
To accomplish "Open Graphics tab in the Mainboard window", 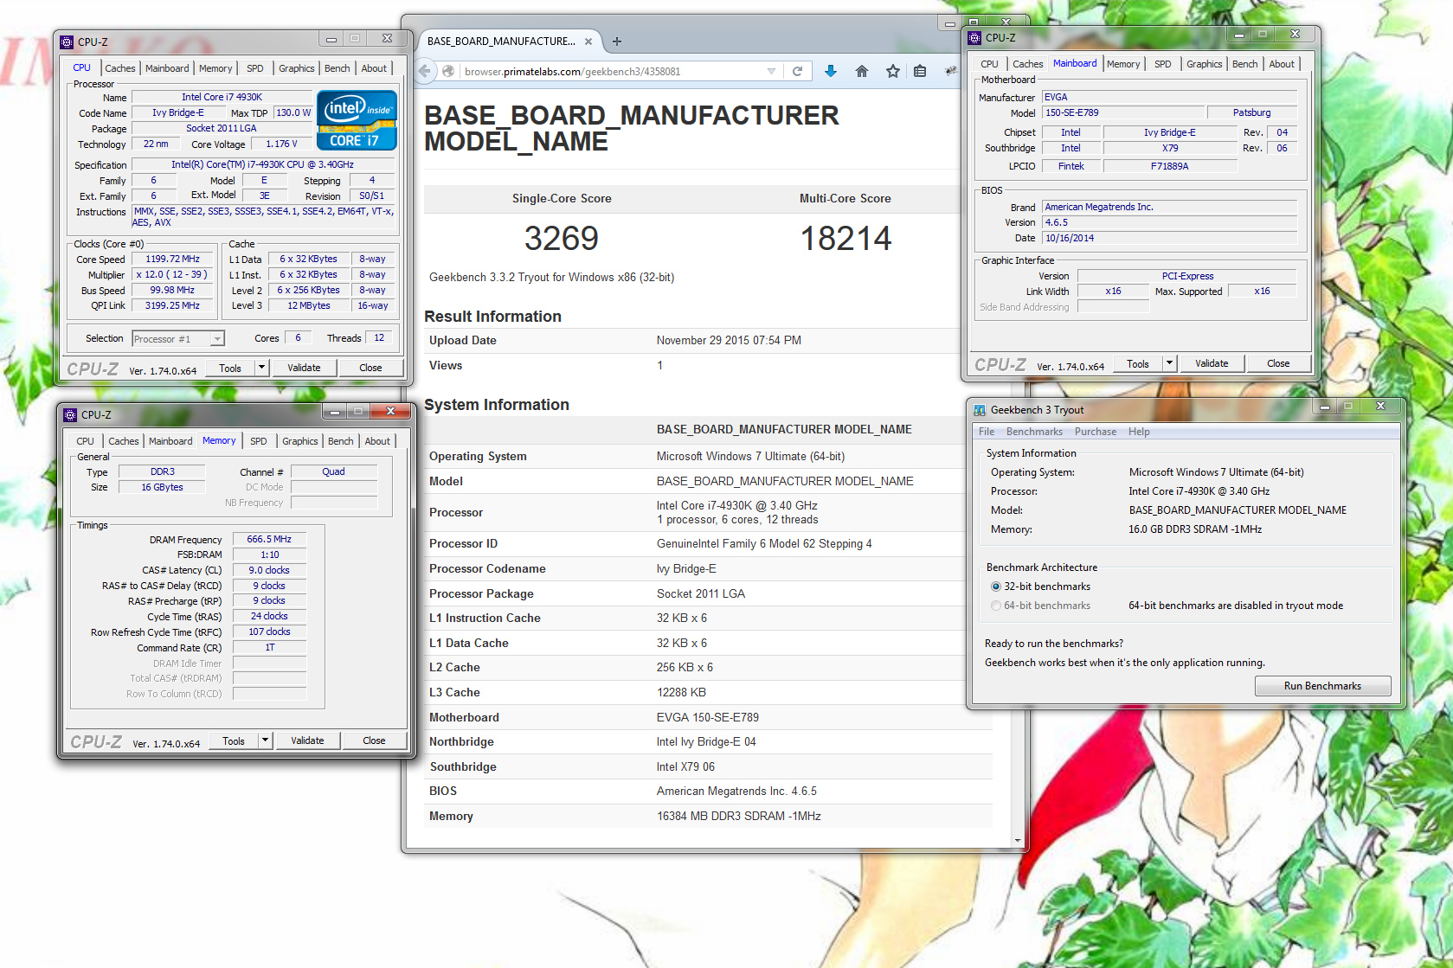I will 1205,64.
